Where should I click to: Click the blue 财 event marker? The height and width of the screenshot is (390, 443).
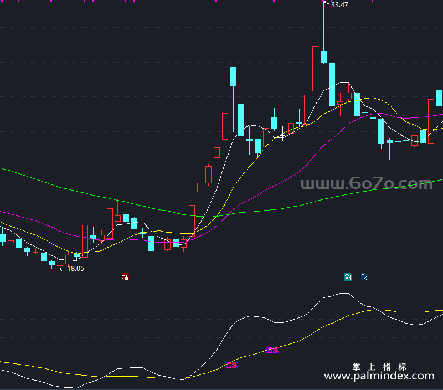coord(364,276)
